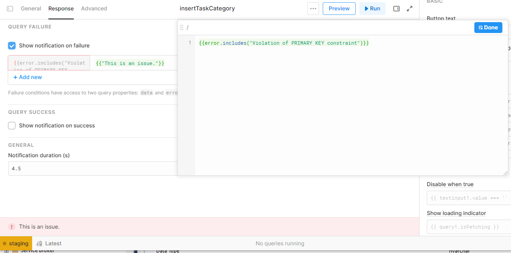Click the Disable when true label
This screenshot has height=253, width=511.
450,184
